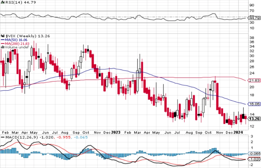Click the 2024 year label on time axis
This screenshot has height=168, width=261.
[238, 133]
